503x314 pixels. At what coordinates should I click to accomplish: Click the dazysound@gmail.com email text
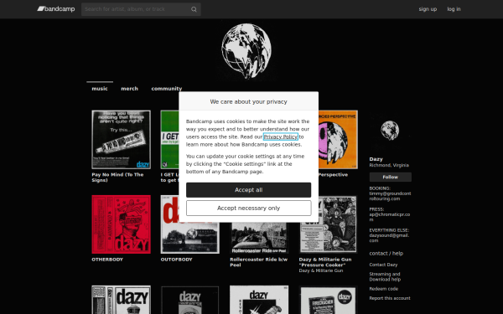pos(389,238)
